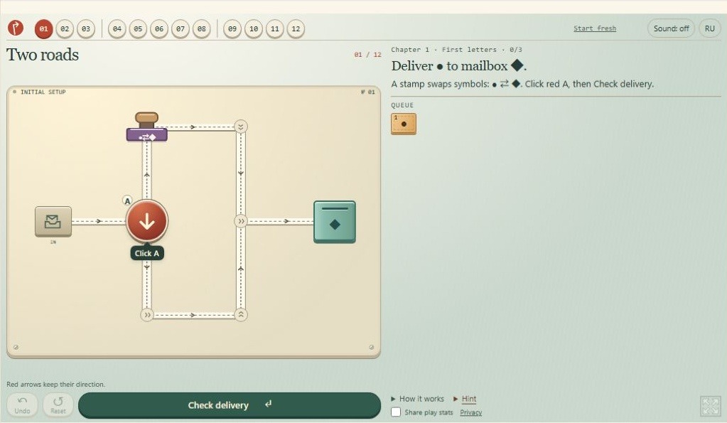Click the junction node before the mailbox

tap(241, 221)
